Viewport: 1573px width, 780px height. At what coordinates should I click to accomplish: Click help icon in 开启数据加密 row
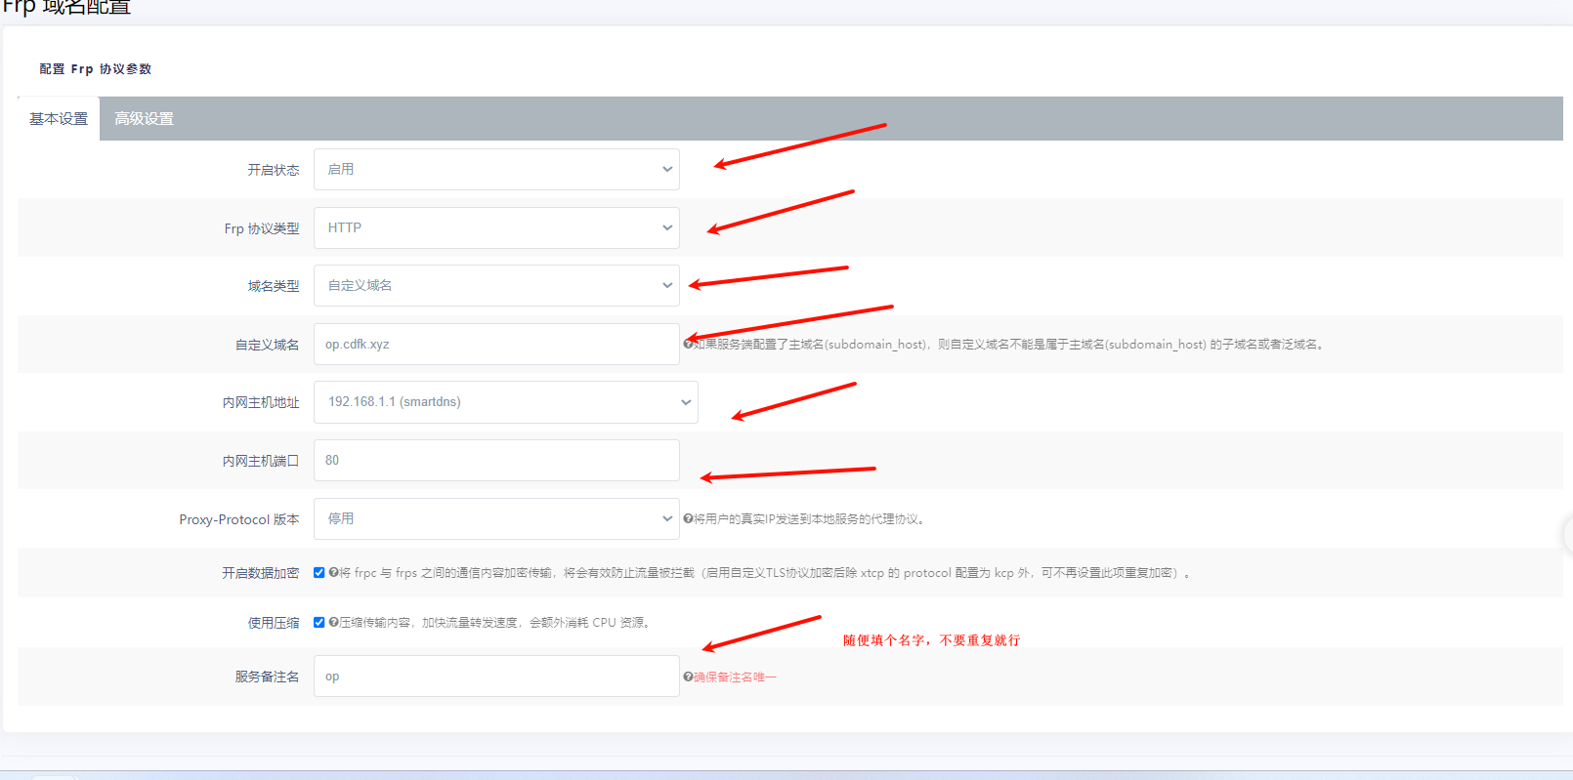(334, 573)
